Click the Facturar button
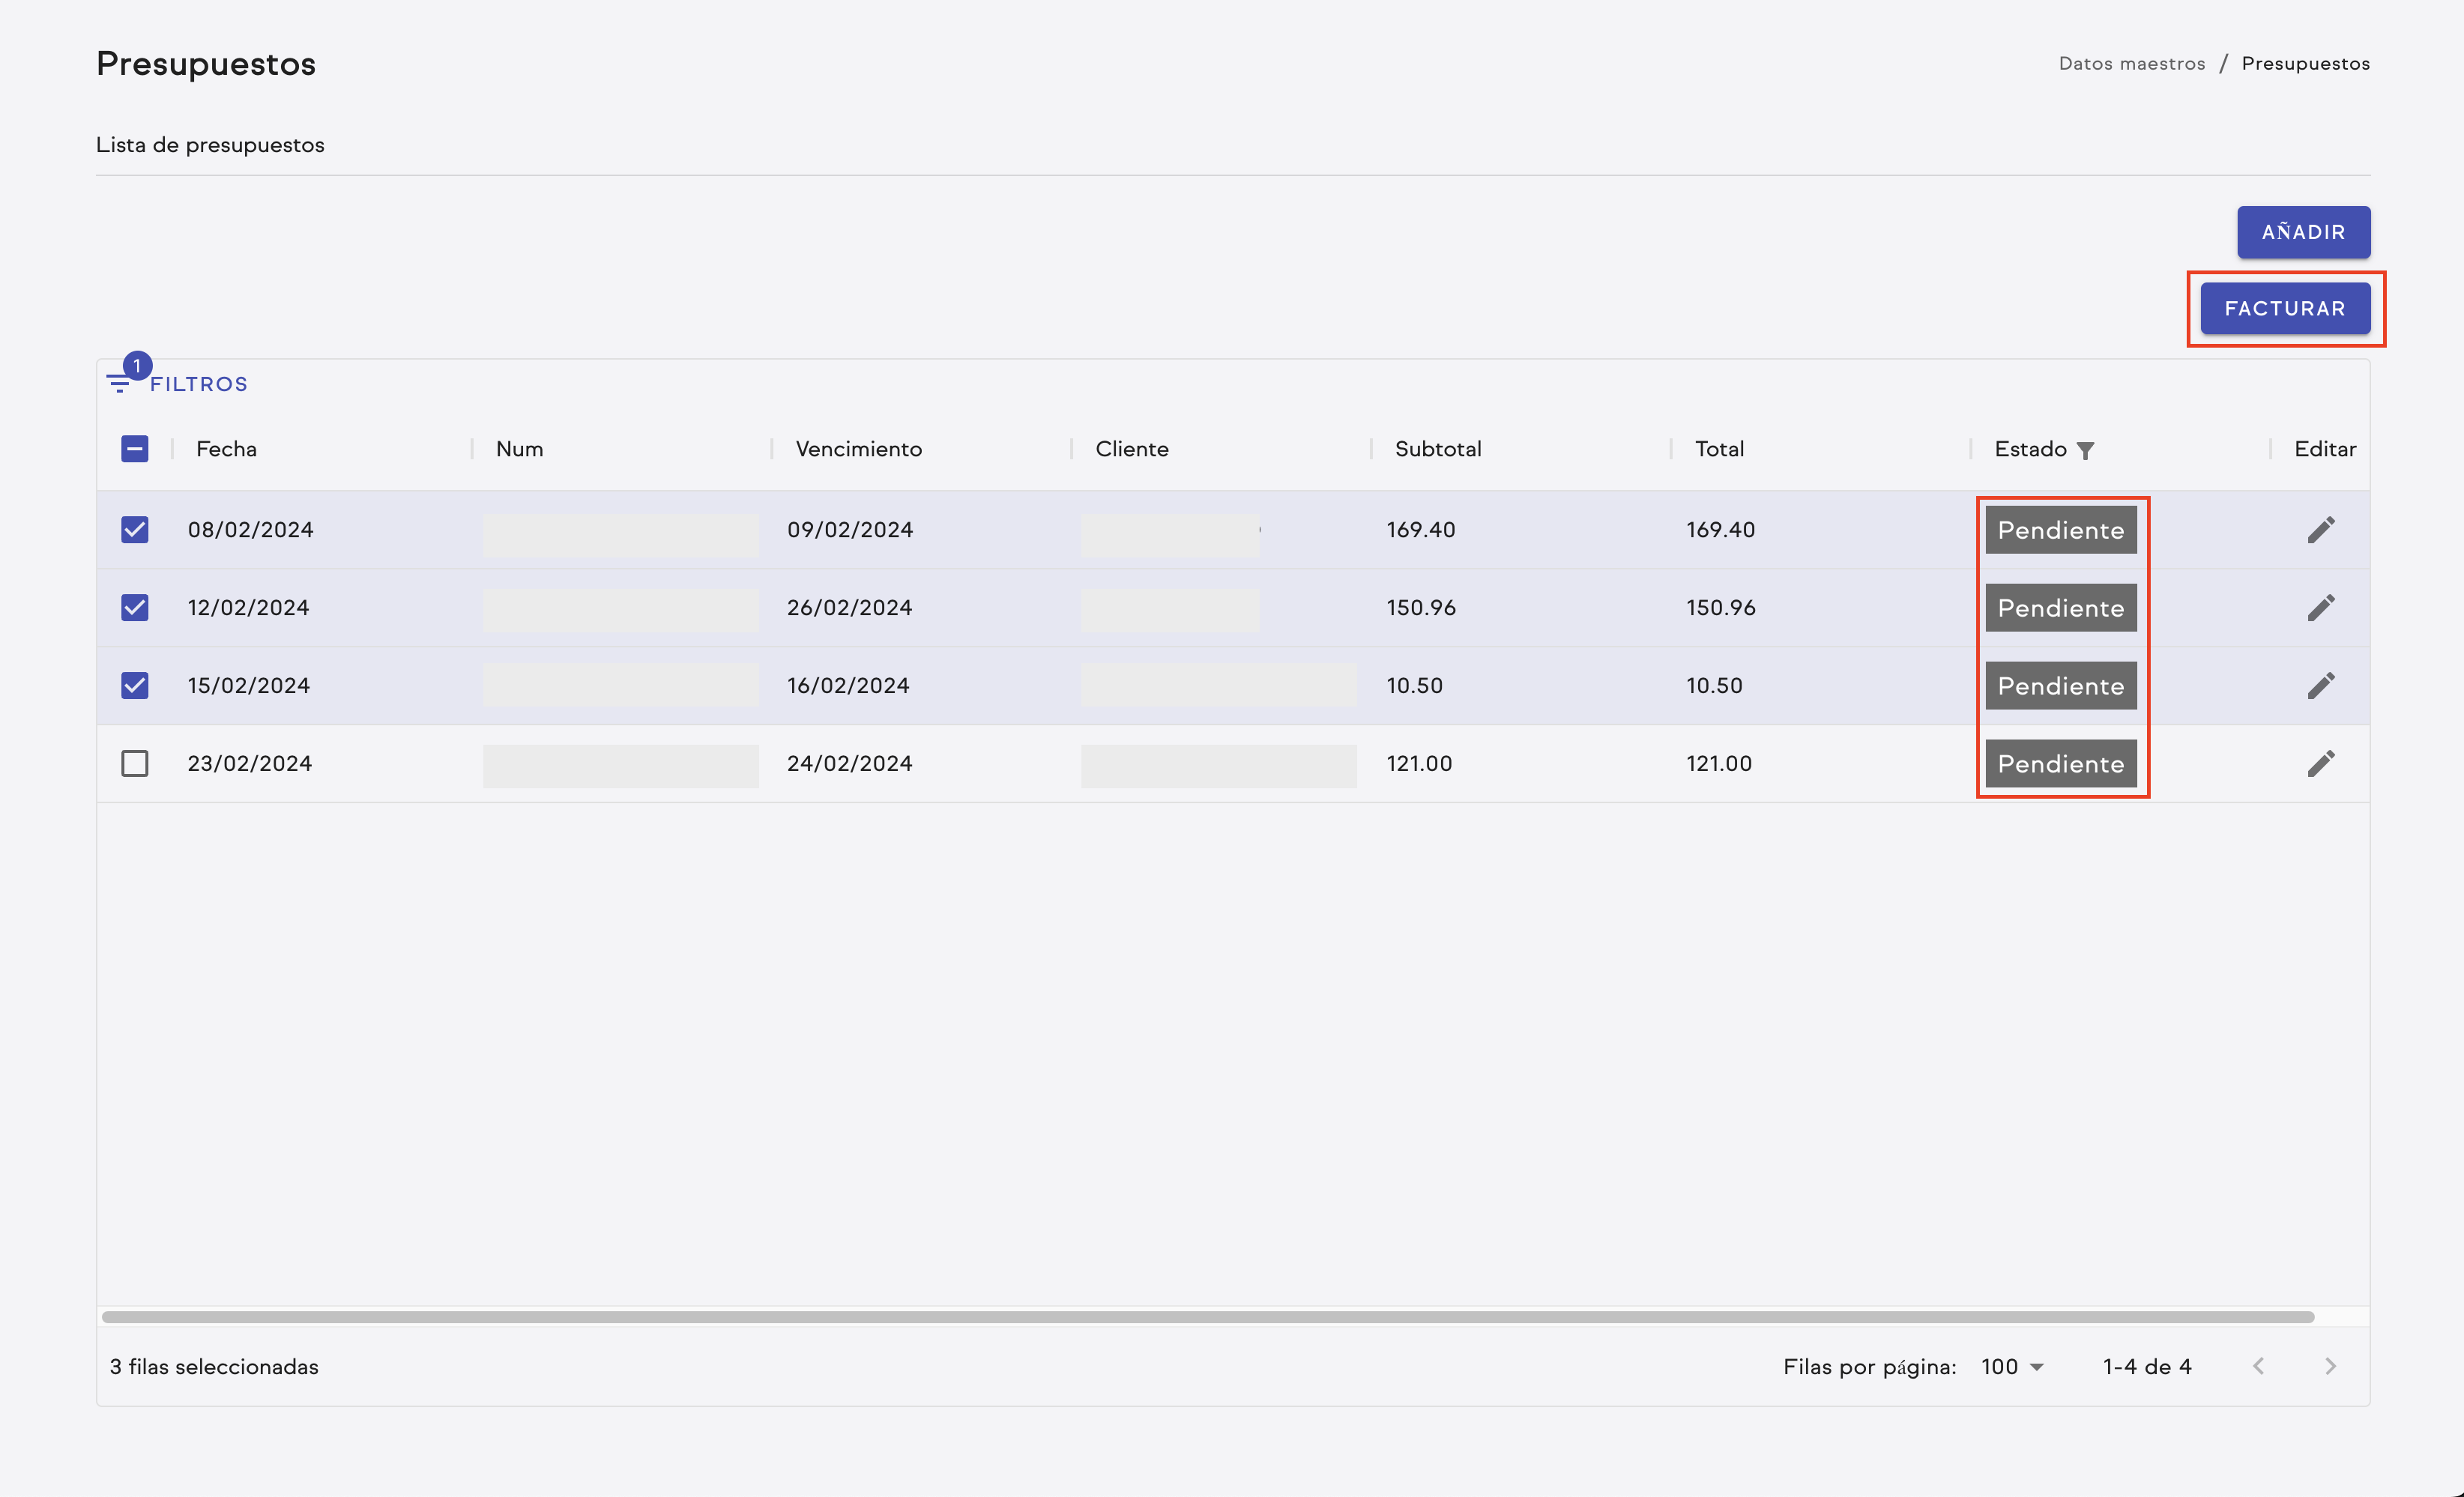This screenshot has height=1497, width=2464. tap(2284, 308)
